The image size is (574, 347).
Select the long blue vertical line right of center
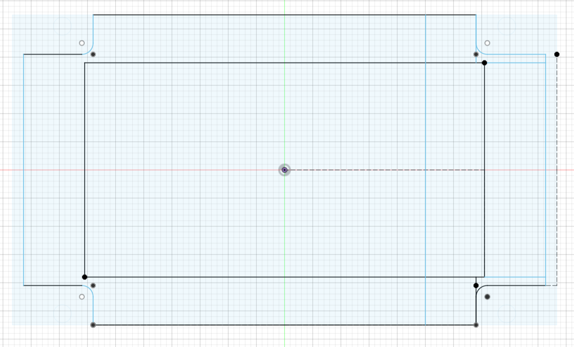[x=426, y=126]
